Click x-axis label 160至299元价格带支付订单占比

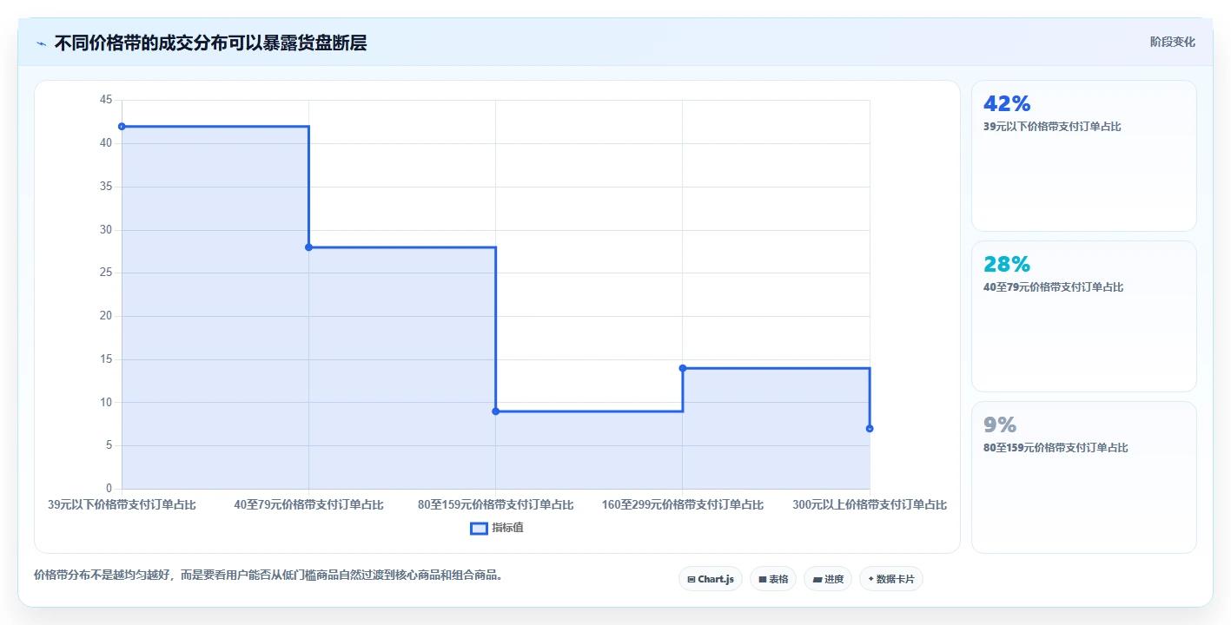tap(683, 505)
